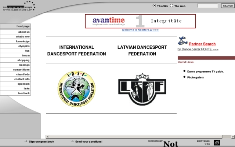The width and height of the screenshot is (235, 147).
Task: Open the Partner Search link
Action: 202,44
